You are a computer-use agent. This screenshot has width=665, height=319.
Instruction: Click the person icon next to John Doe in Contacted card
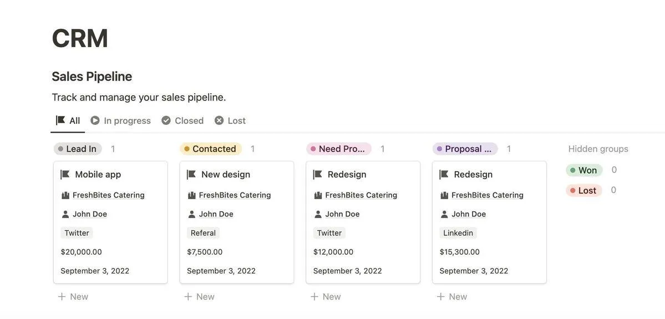(x=192, y=214)
